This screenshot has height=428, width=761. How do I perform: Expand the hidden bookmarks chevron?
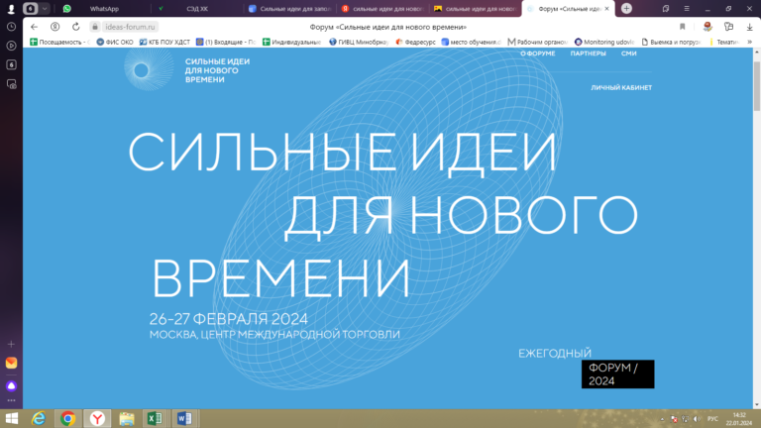coord(750,43)
